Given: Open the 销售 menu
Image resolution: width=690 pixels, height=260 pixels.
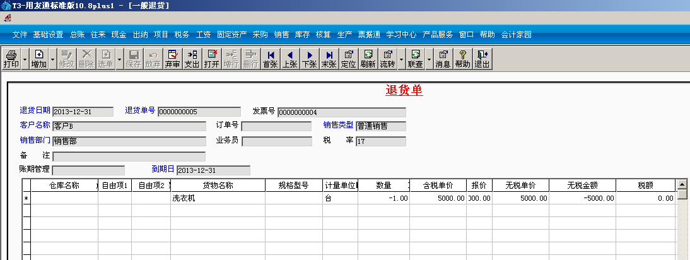Looking at the screenshot, I should coord(282,35).
